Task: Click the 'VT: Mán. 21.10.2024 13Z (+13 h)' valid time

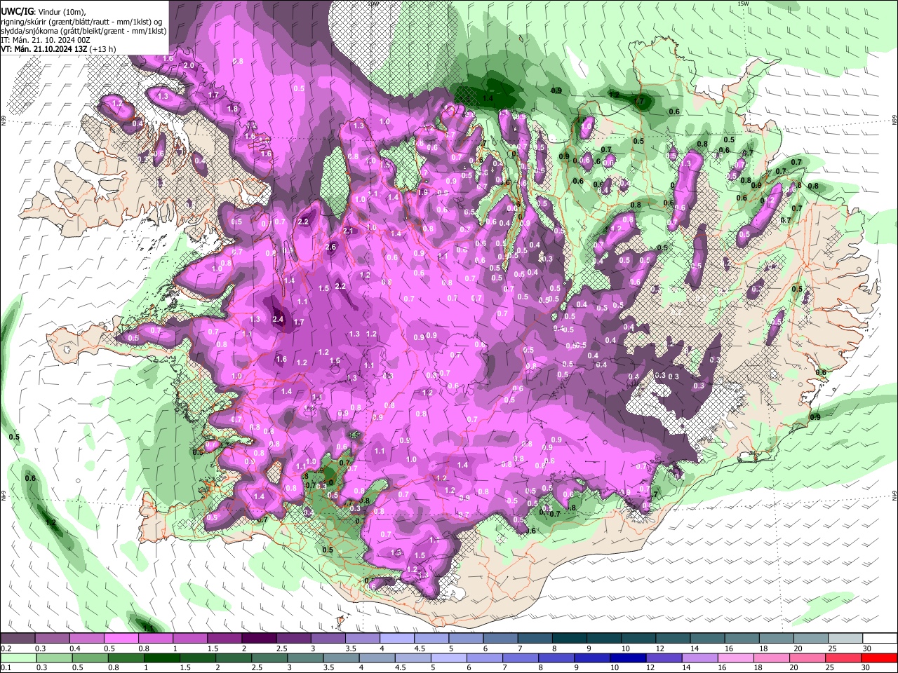Action: pyautogui.click(x=58, y=49)
